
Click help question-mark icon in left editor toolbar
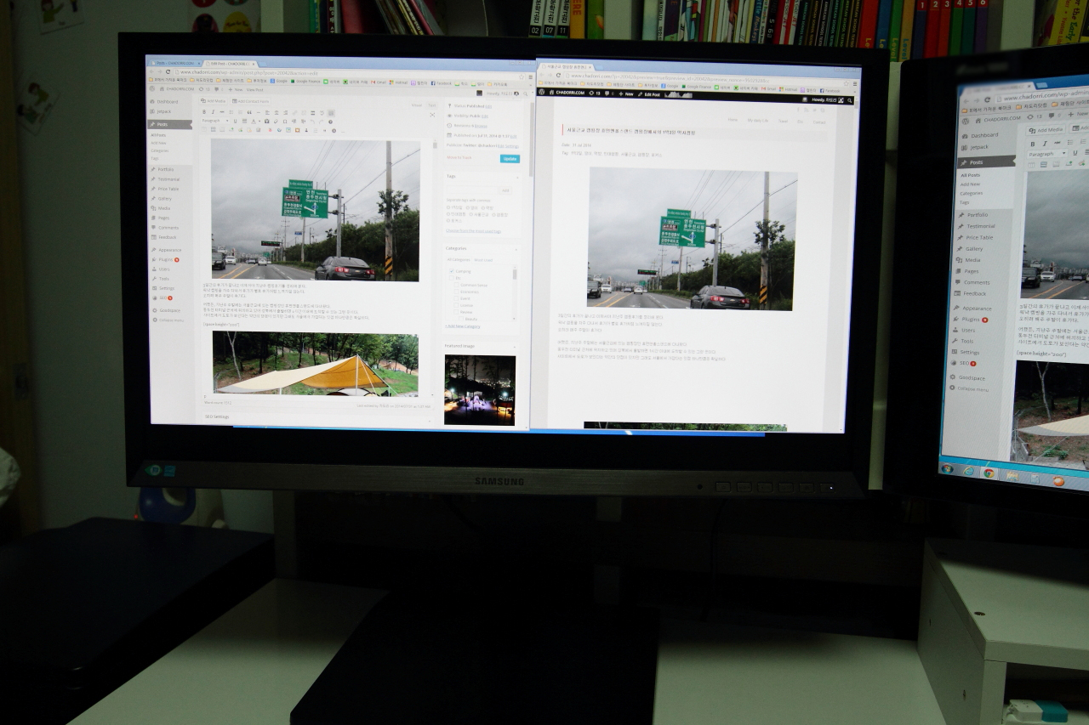(330, 122)
